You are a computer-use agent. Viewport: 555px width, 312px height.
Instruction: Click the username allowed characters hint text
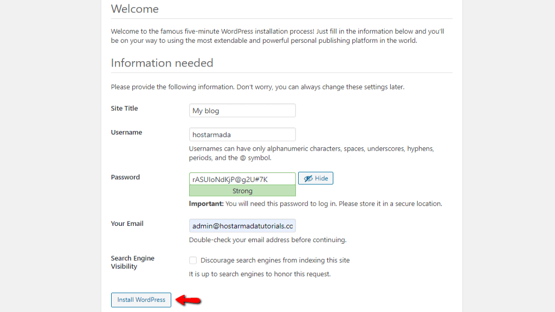(x=312, y=153)
